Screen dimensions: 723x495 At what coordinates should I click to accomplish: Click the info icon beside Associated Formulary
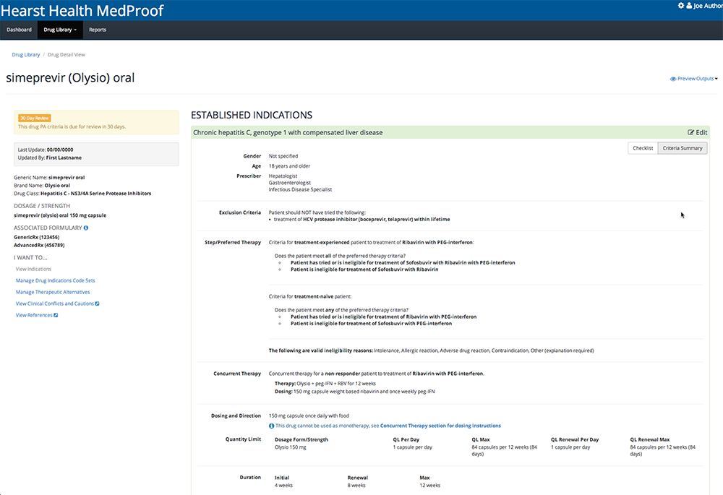coord(86,228)
